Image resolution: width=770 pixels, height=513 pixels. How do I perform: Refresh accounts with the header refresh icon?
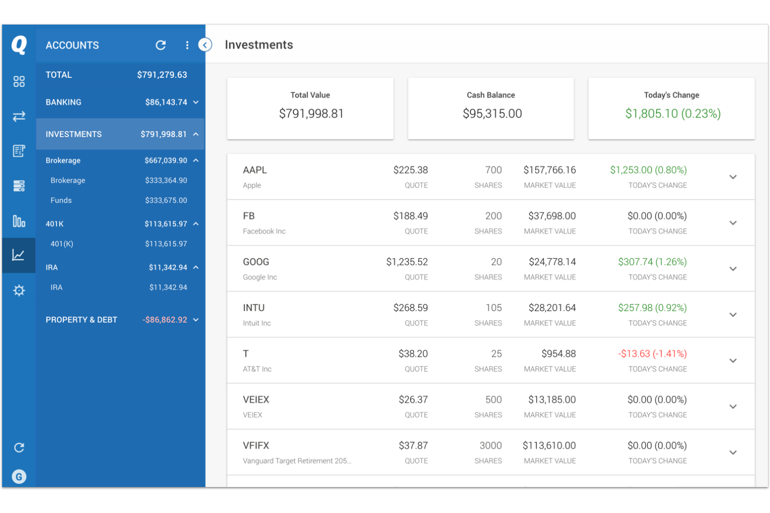coord(161,45)
